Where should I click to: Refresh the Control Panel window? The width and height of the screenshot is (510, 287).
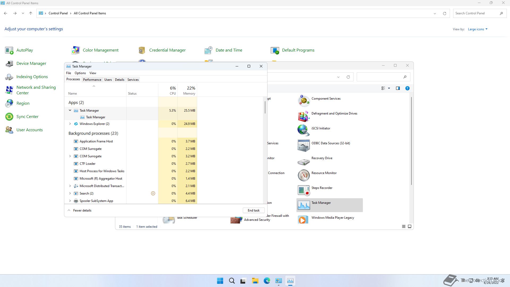pyautogui.click(x=444, y=13)
